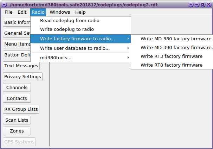Open the Scan Lists section
The width and height of the screenshot is (213, 149).
pos(17,120)
